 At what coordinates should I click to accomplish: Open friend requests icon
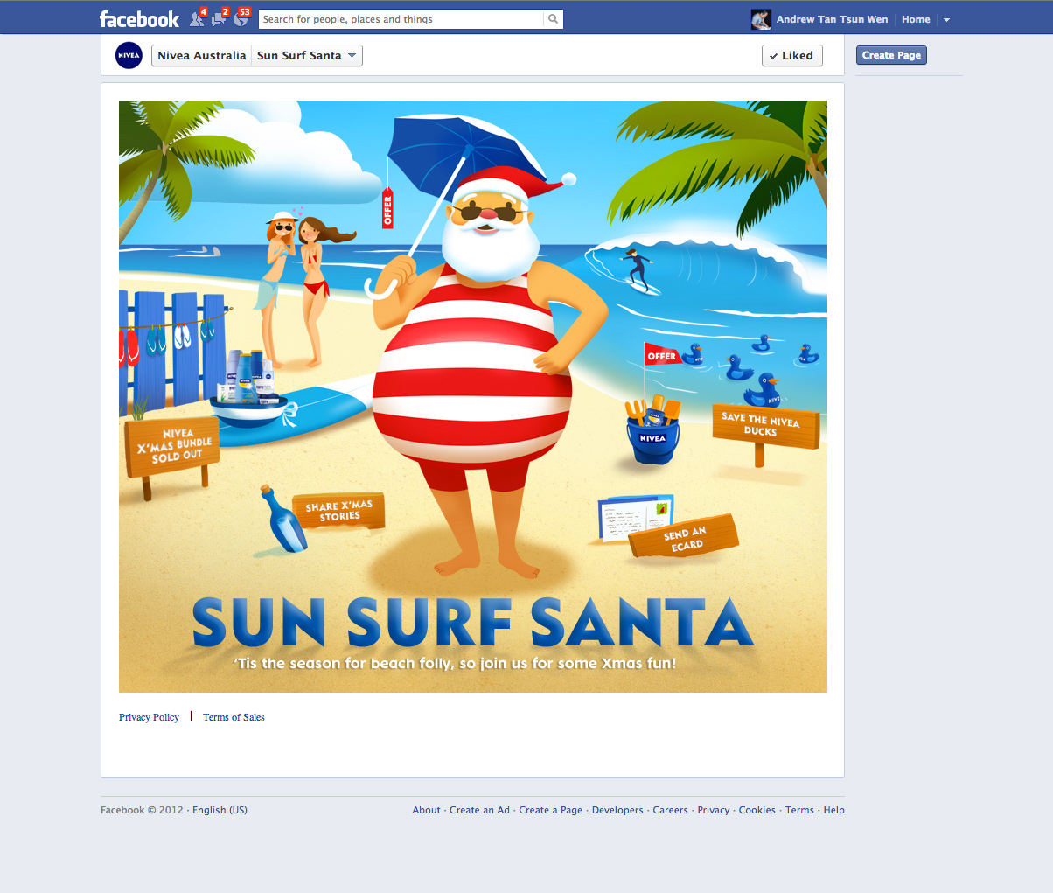click(x=199, y=19)
